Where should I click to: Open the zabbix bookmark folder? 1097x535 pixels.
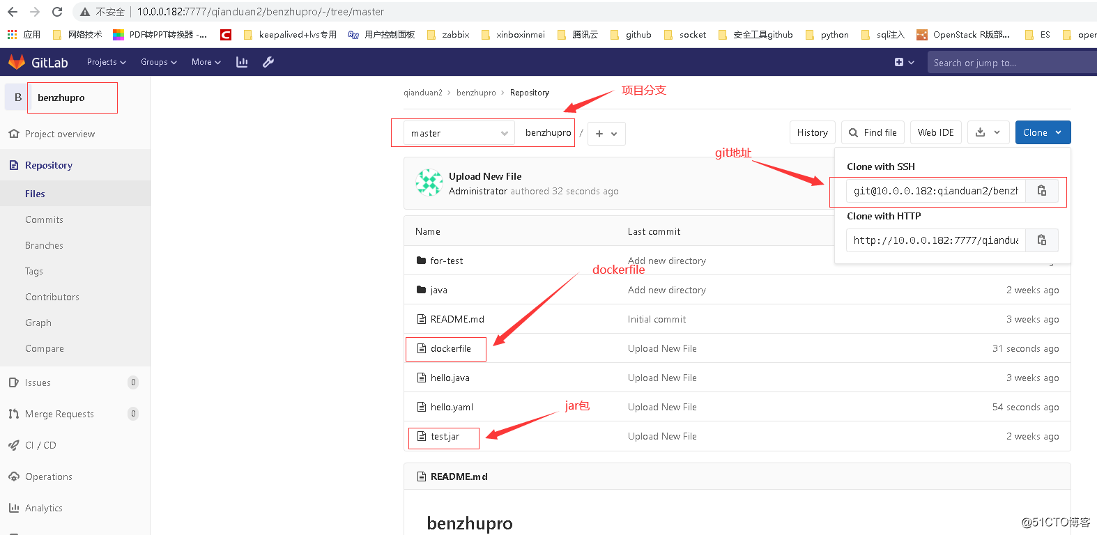tap(447, 34)
